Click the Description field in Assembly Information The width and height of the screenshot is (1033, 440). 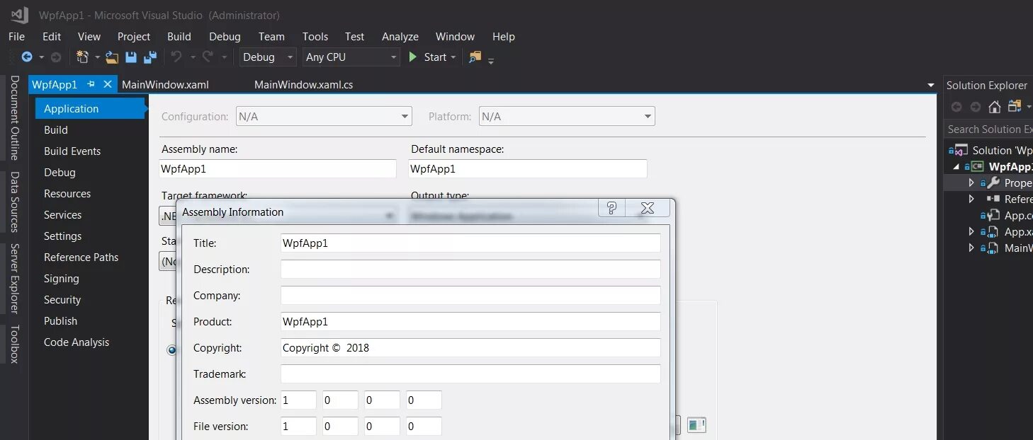[470, 269]
